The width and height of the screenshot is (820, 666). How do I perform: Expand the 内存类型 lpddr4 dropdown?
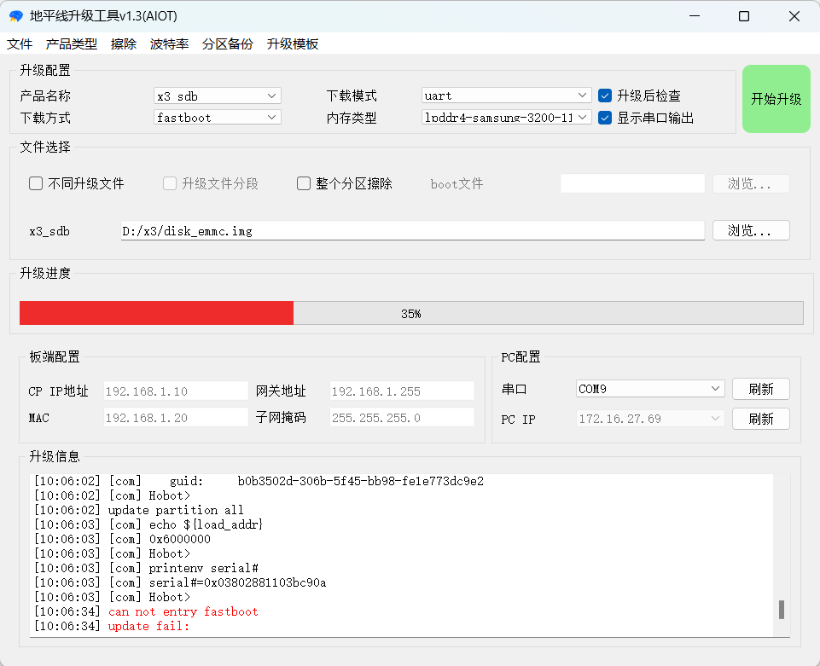[506, 117]
